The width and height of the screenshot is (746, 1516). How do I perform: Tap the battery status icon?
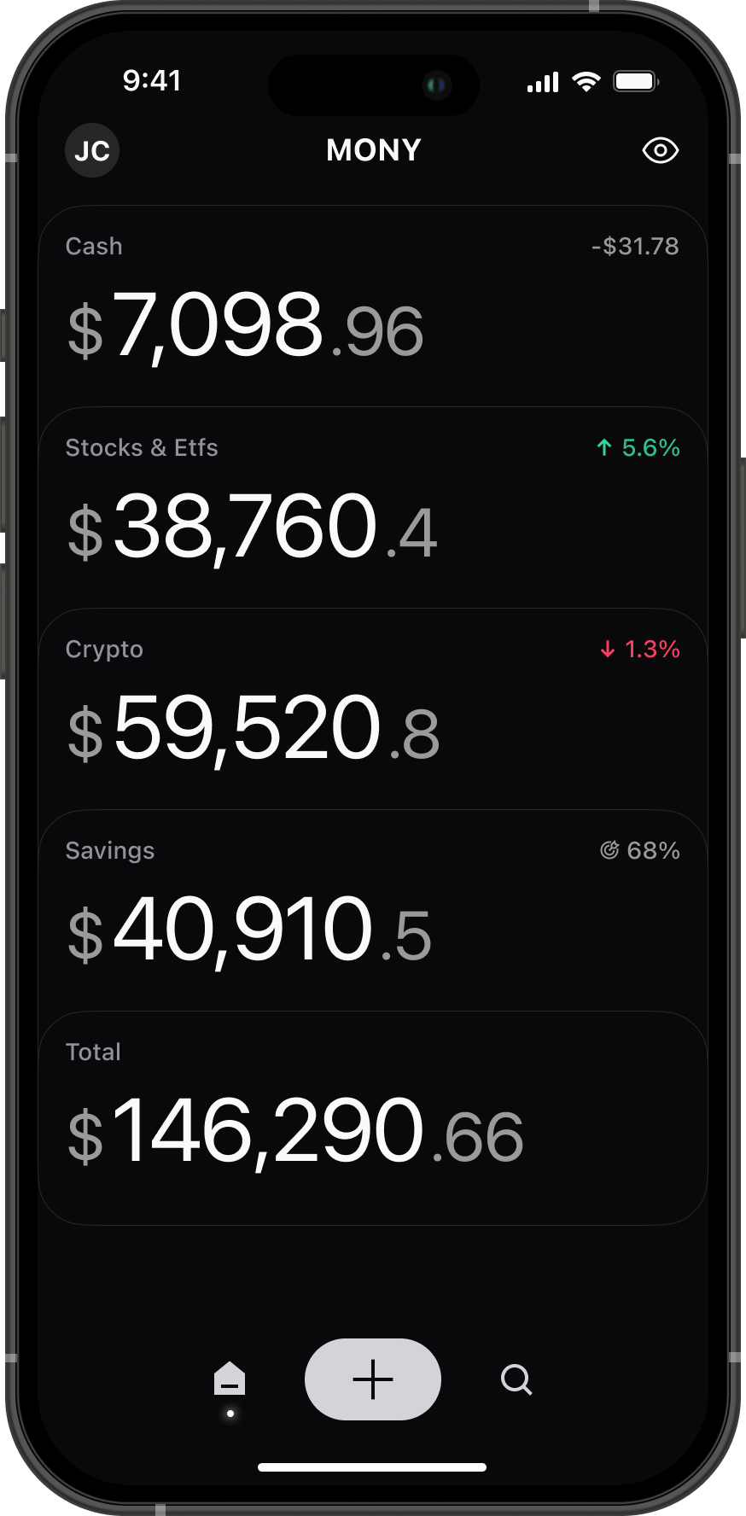(x=636, y=82)
